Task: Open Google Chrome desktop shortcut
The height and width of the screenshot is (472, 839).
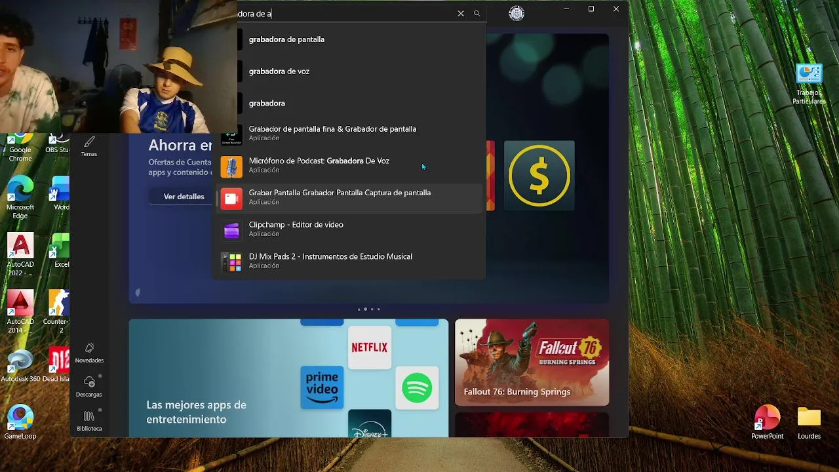Action: tap(20, 148)
